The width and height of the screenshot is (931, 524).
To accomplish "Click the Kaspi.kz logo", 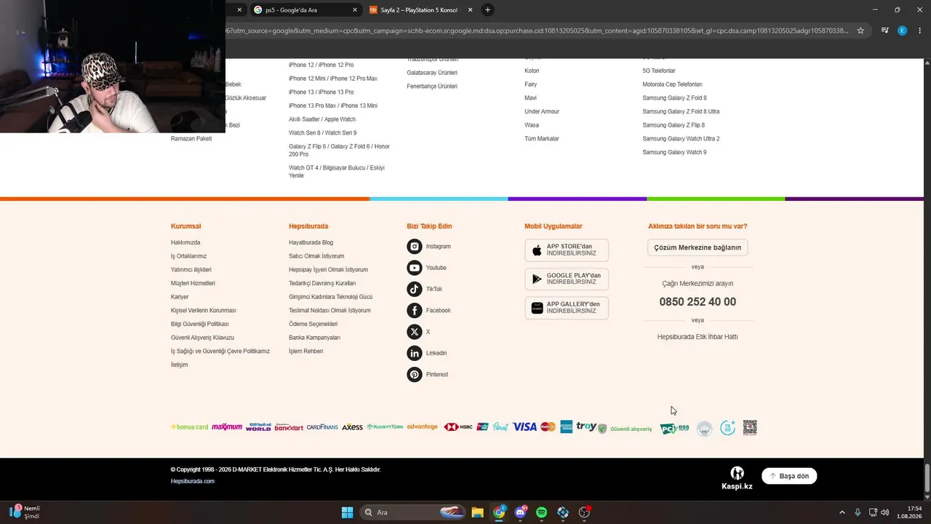I will click(x=737, y=478).
